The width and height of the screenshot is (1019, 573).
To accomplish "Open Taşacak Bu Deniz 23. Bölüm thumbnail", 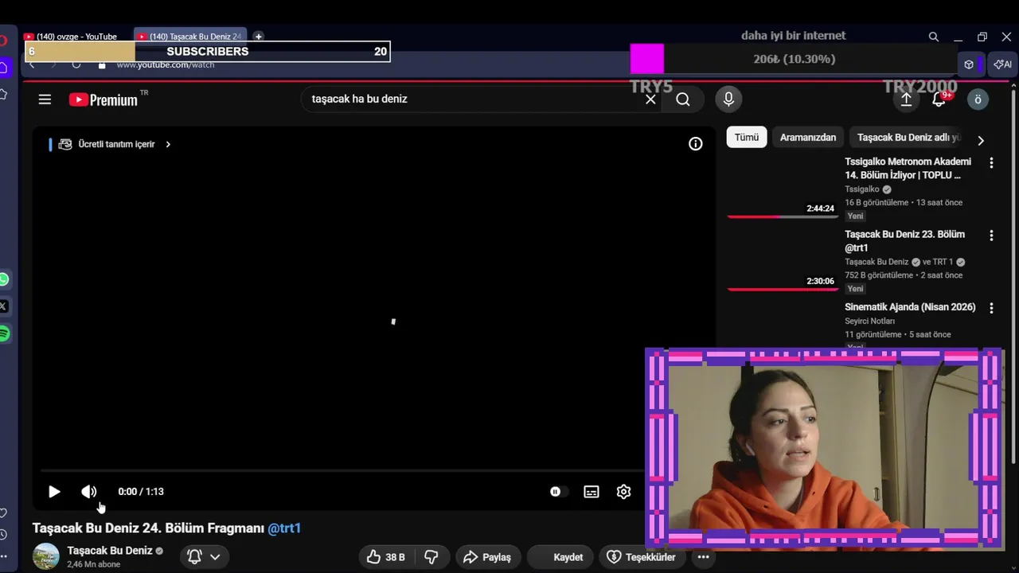I will [783, 259].
